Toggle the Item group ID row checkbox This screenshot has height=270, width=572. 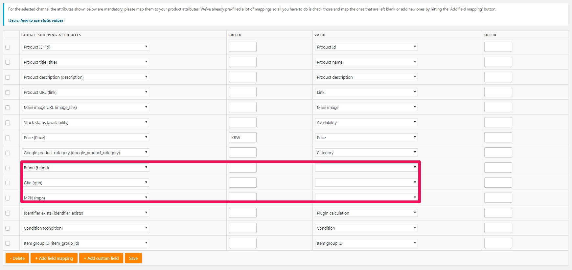[x=8, y=243]
